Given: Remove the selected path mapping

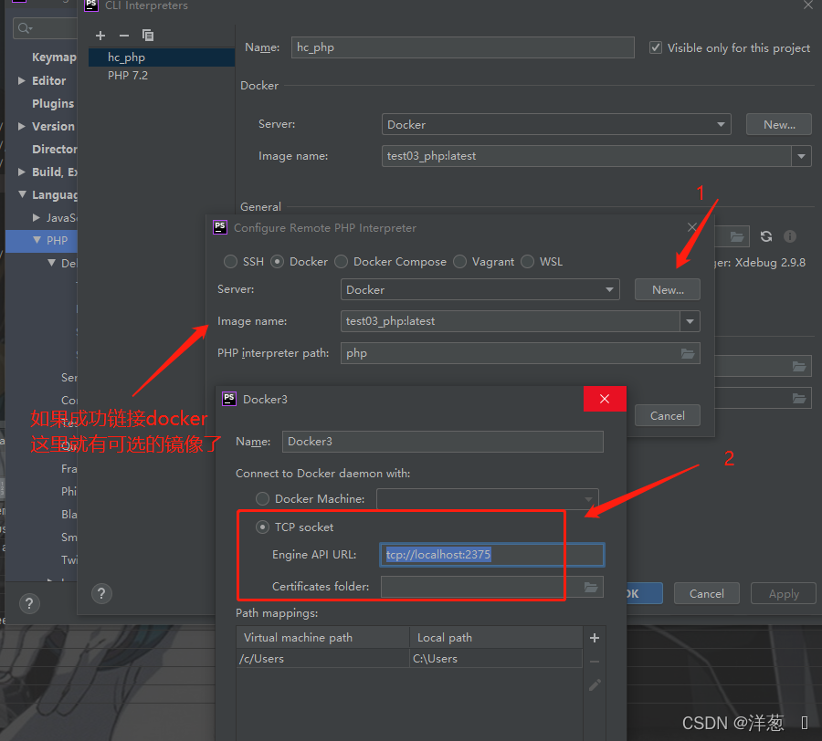Looking at the screenshot, I should (x=595, y=662).
